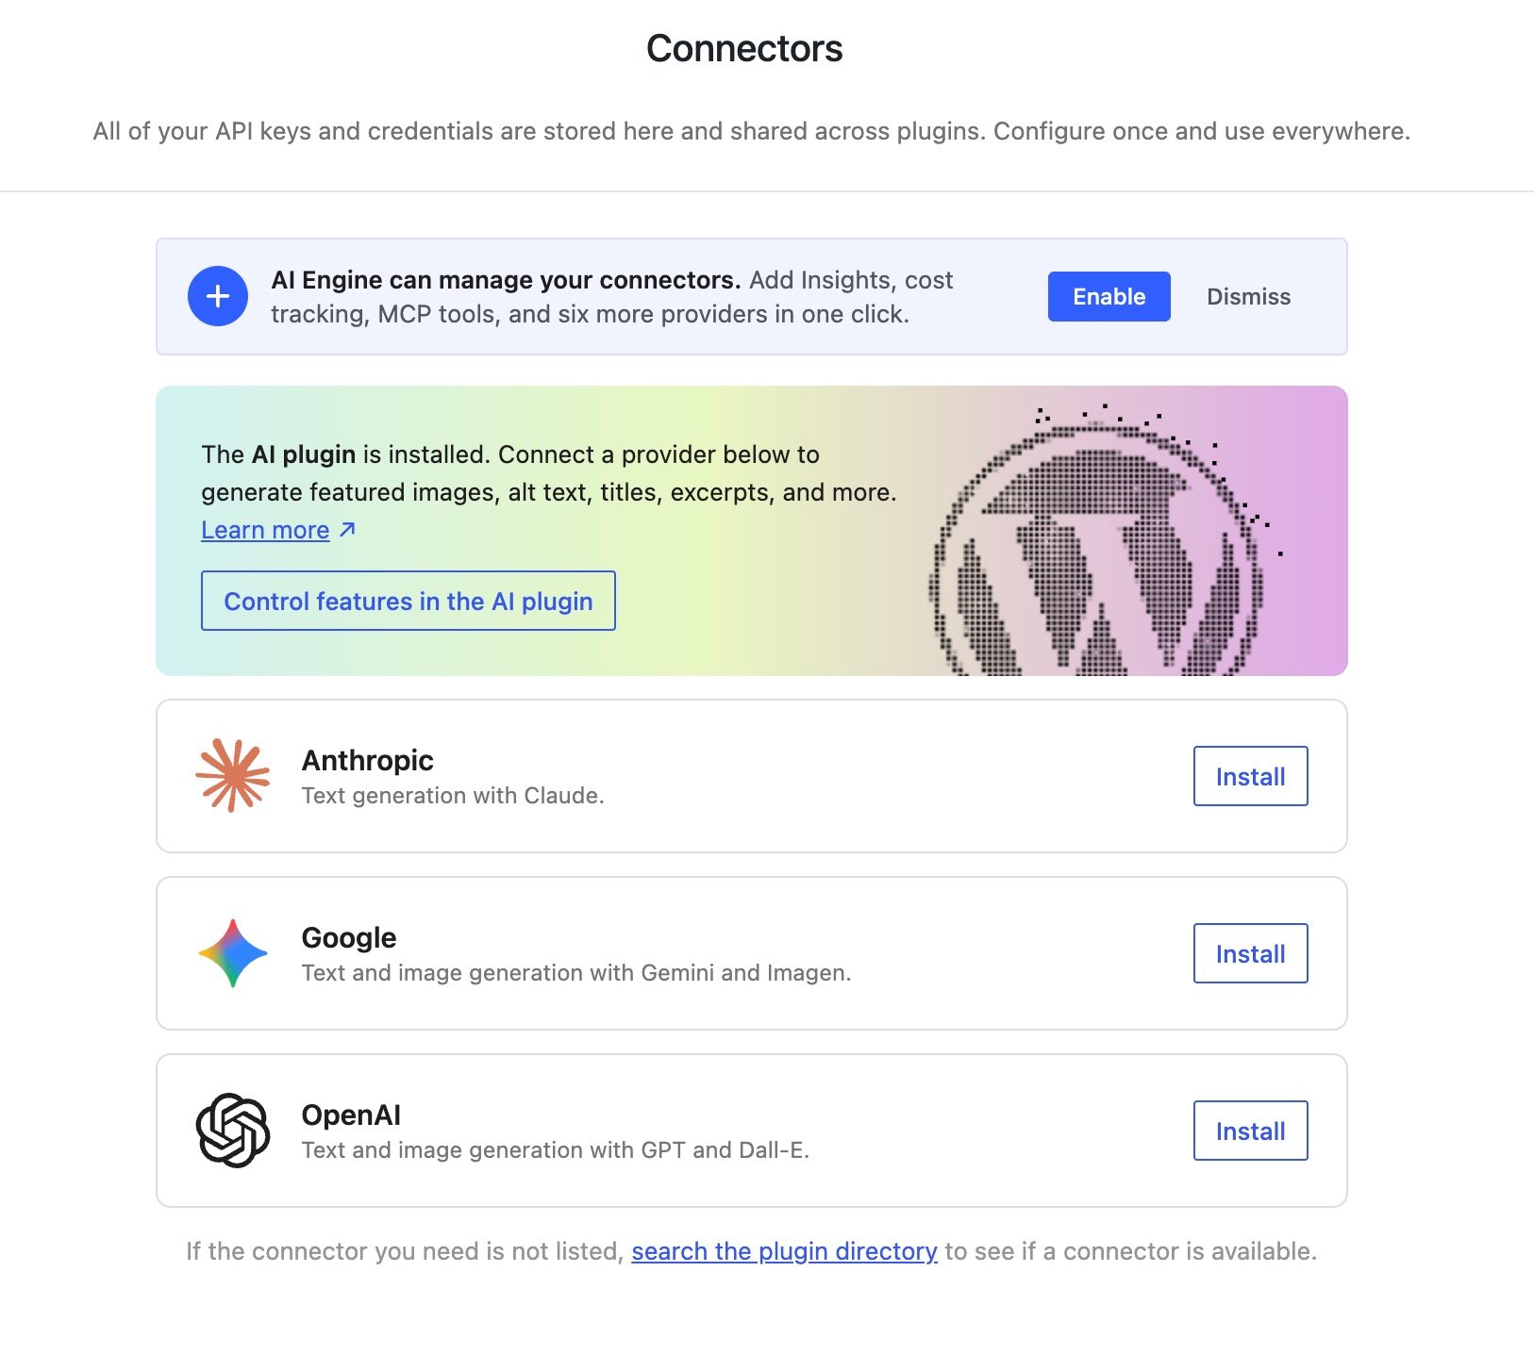Click the Anthropic Claude starburst logo

point(232,774)
